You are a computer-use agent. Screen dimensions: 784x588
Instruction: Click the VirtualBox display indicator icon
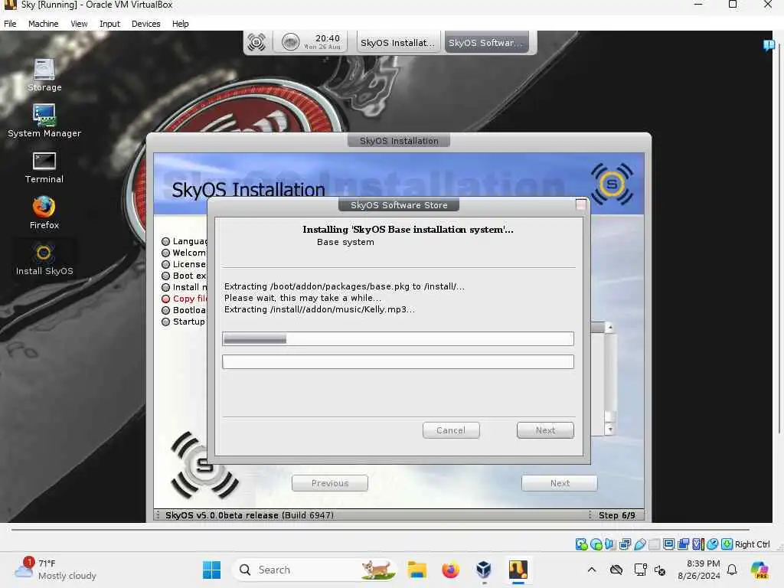(x=668, y=544)
